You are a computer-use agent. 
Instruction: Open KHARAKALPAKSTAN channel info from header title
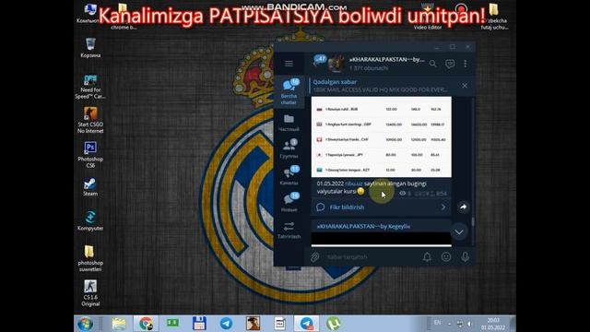pyautogui.click(x=386, y=59)
